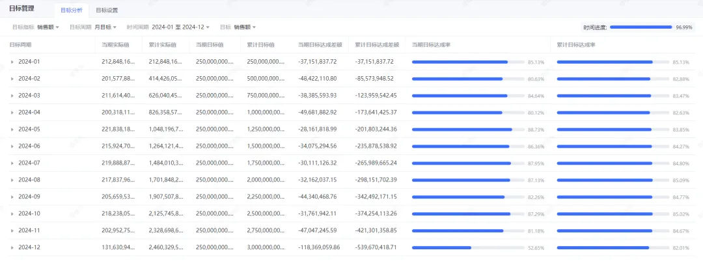The width and height of the screenshot is (703, 276).
Task: Switch to the 目标设置 tab
Action: pyautogui.click(x=107, y=10)
